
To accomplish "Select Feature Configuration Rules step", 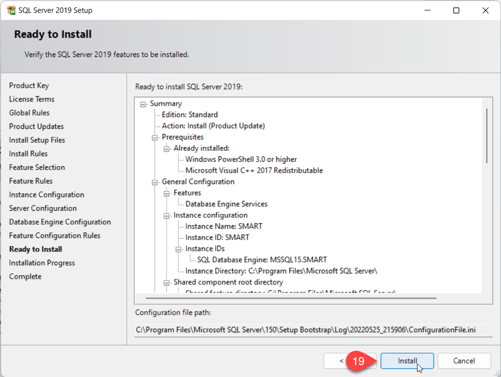I will pyautogui.click(x=55, y=236).
